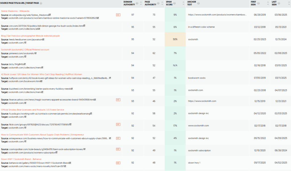
Task: Click the first seen date 05/05/2022
Action: click(260, 53)
